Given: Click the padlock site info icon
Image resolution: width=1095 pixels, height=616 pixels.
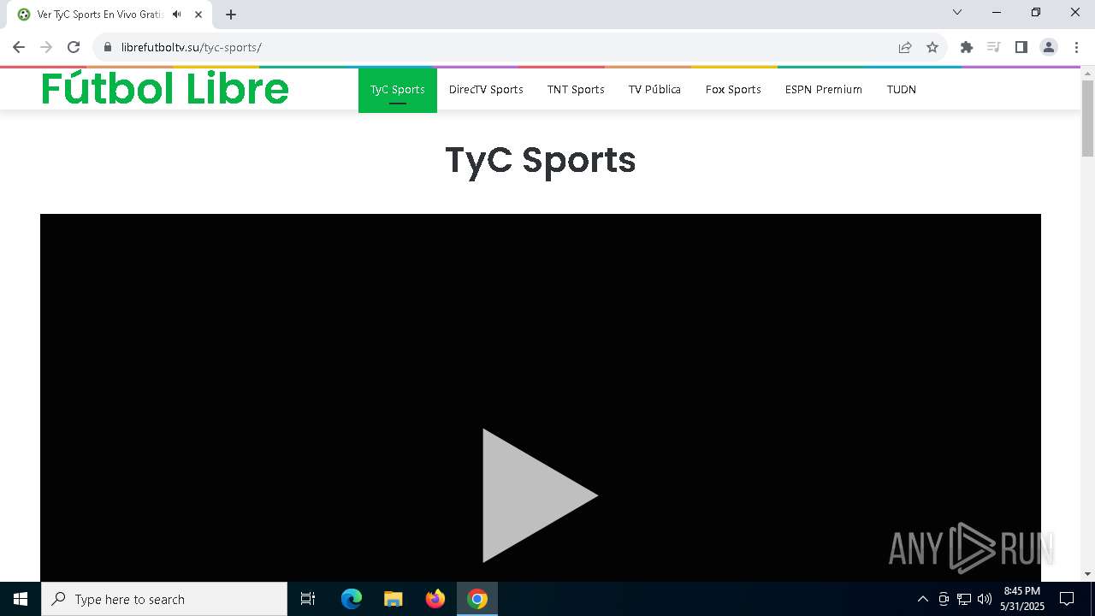Looking at the screenshot, I should click(108, 47).
